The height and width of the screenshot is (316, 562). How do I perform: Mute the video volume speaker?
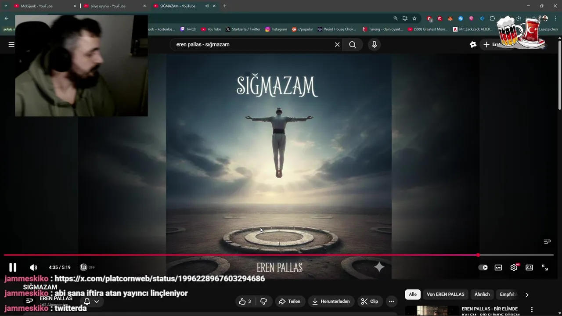point(33,267)
